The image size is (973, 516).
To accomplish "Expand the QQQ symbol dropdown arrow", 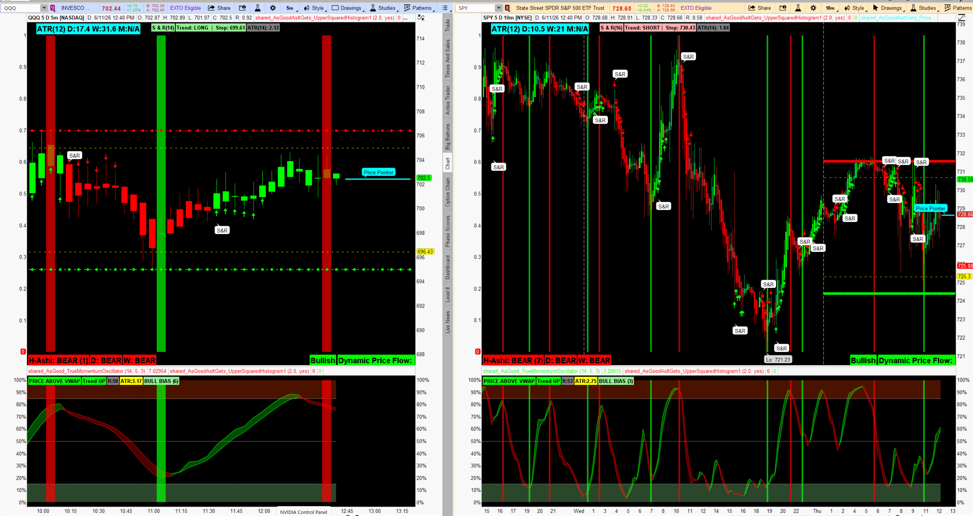I will coord(44,8).
